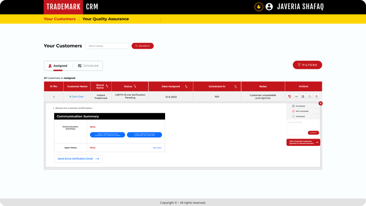Sort by Brand Name column arrows
The height and width of the screenshot is (206, 366).
click(107, 86)
